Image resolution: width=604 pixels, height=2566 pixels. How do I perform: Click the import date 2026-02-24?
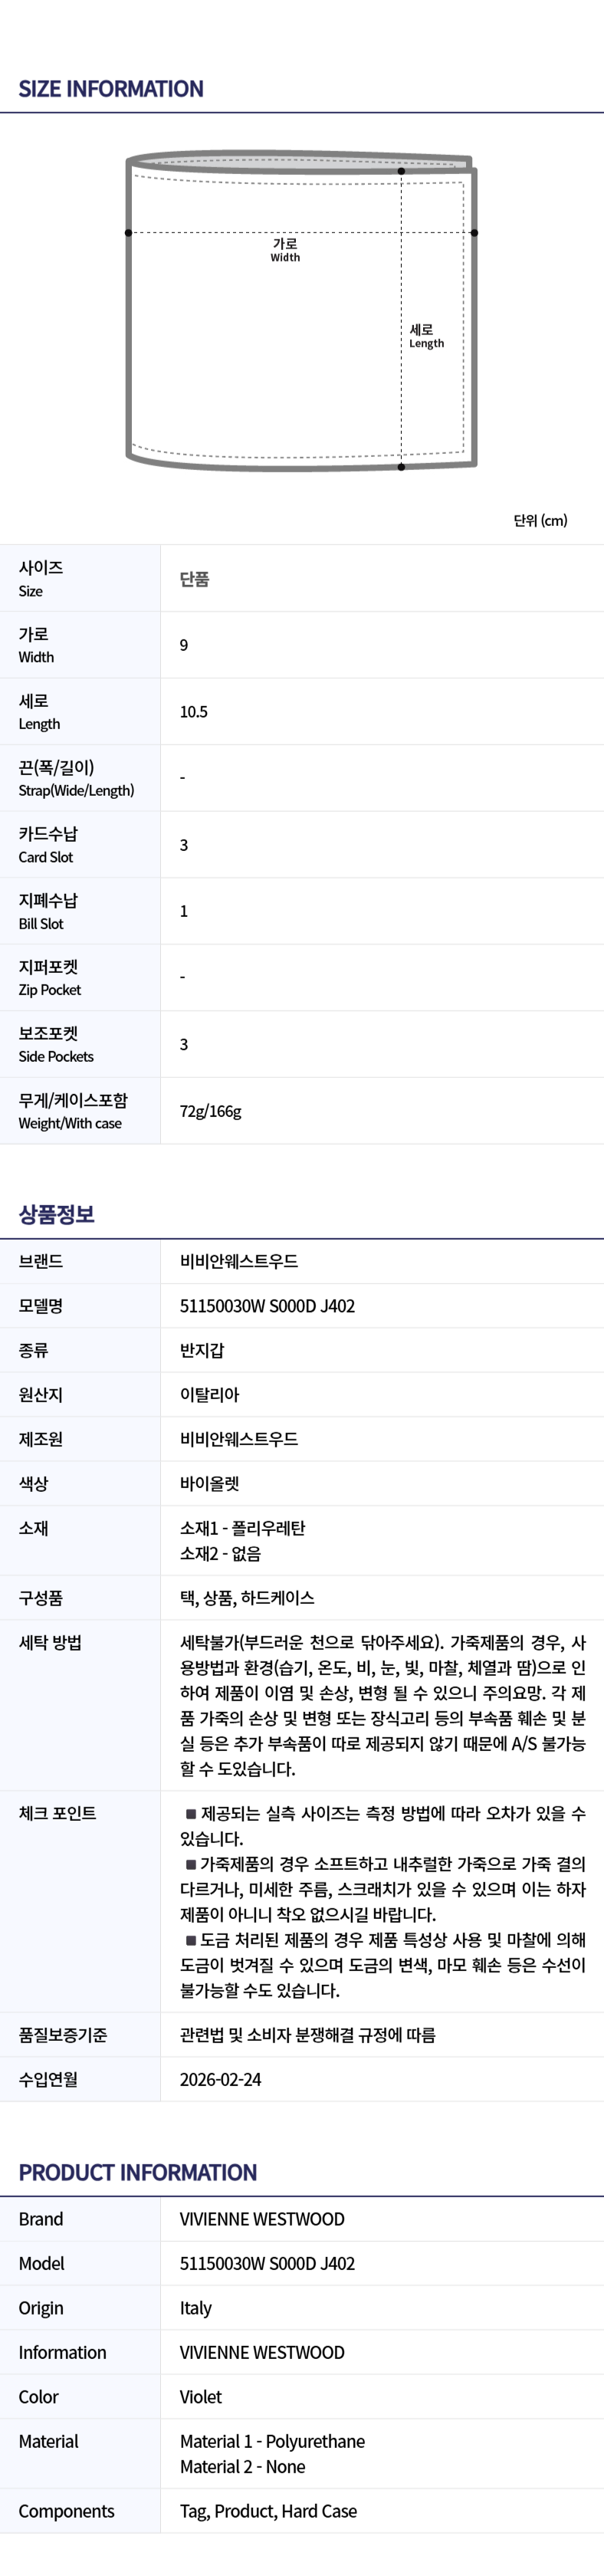click(x=220, y=2079)
